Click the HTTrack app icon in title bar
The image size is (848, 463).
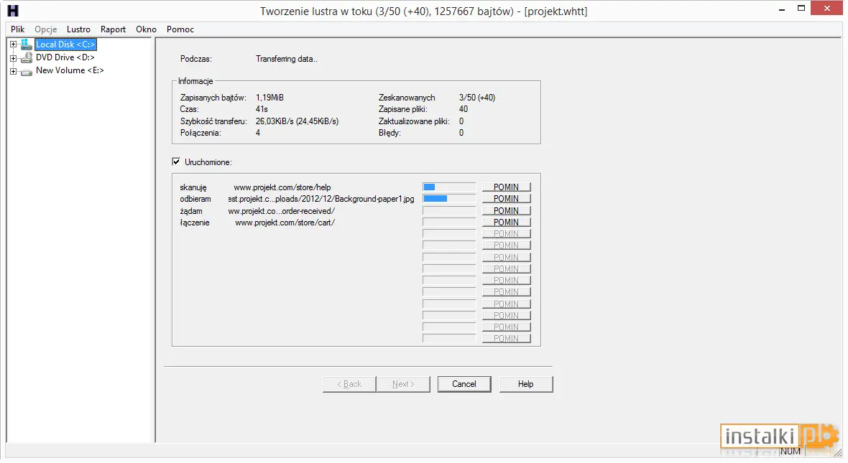12,11
